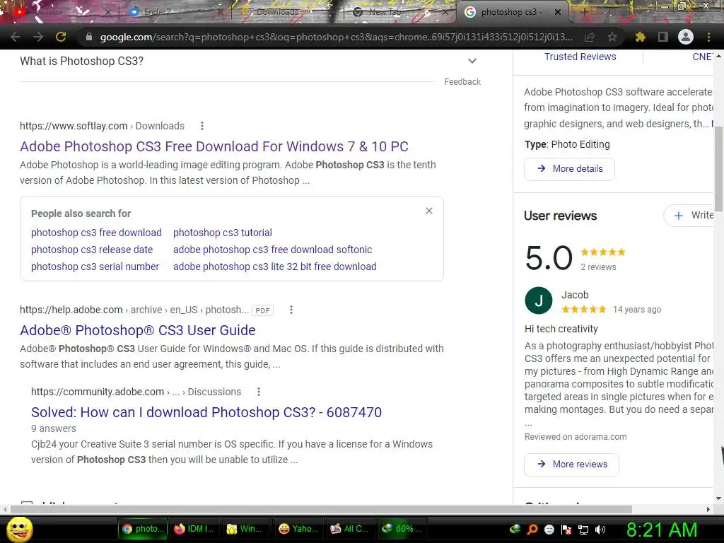Open Trusted Reviews link
The height and width of the screenshot is (543, 724).
pyautogui.click(x=580, y=57)
